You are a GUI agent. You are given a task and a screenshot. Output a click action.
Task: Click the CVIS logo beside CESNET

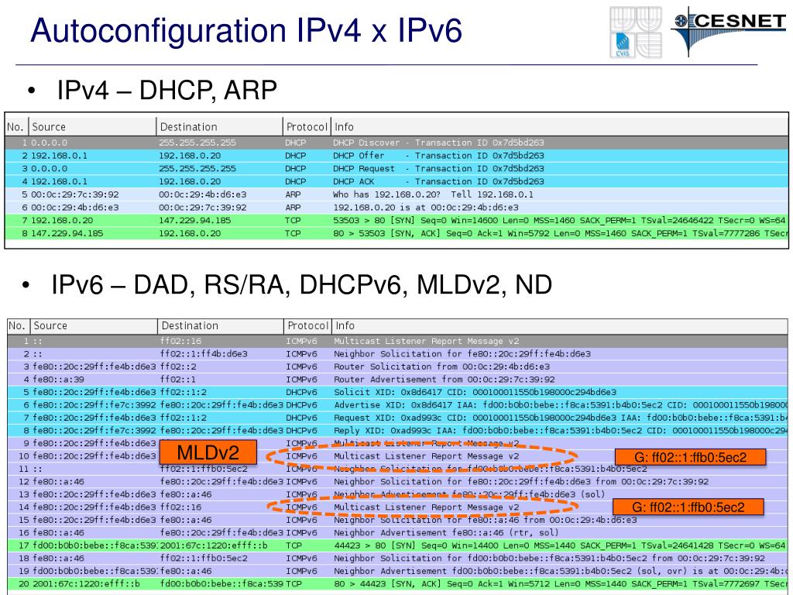pyautogui.click(x=636, y=32)
